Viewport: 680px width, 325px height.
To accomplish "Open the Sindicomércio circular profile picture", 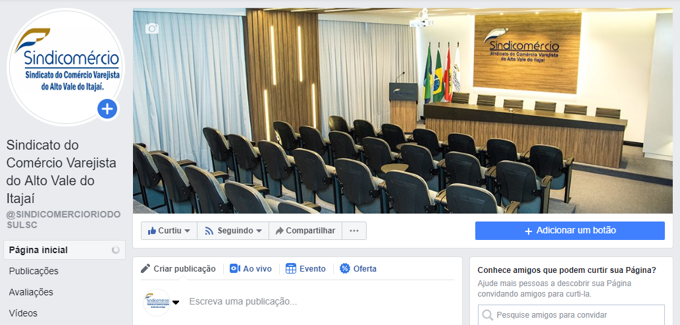I will (66, 67).
